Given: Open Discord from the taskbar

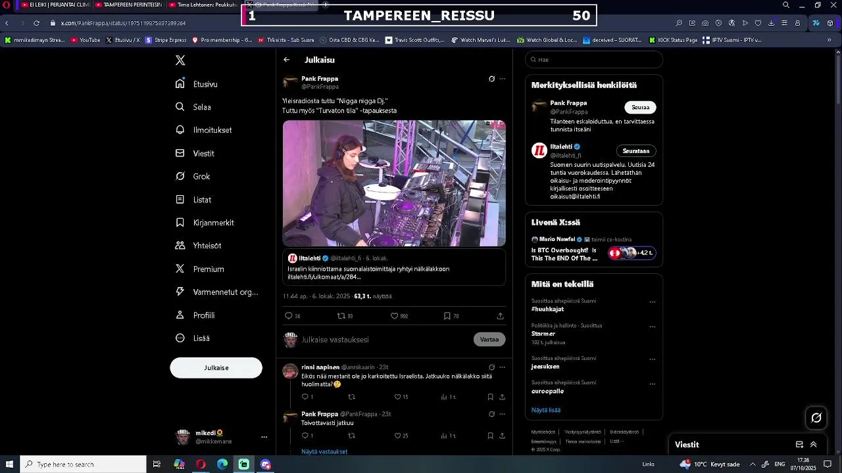Looking at the screenshot, I should coord(266,464).
